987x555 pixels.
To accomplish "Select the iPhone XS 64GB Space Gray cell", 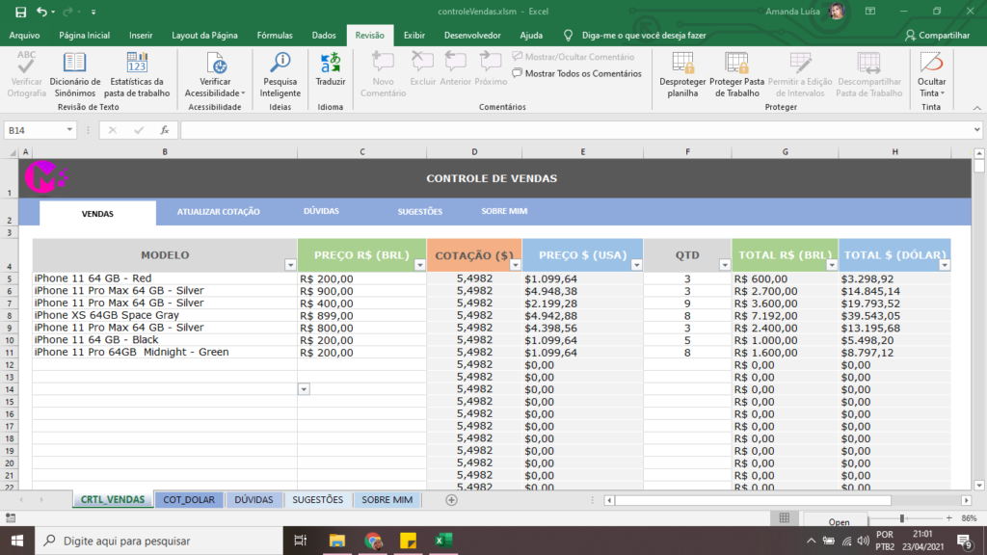I will point(165,315).
